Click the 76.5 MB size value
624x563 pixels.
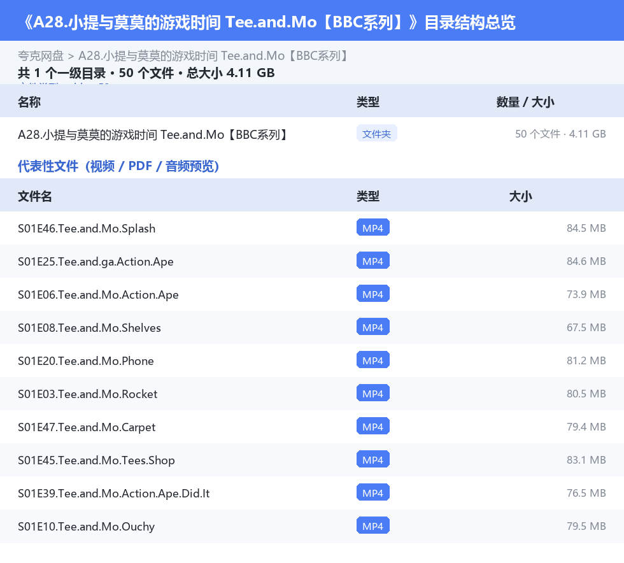586,492
